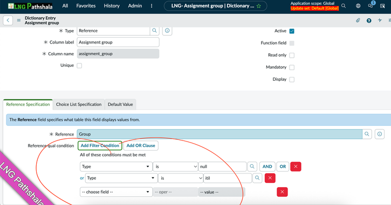Open the '-- choose field --' dropdown
Screen dimensions: 391x205
pyautogui.click(x=116, y=192)
